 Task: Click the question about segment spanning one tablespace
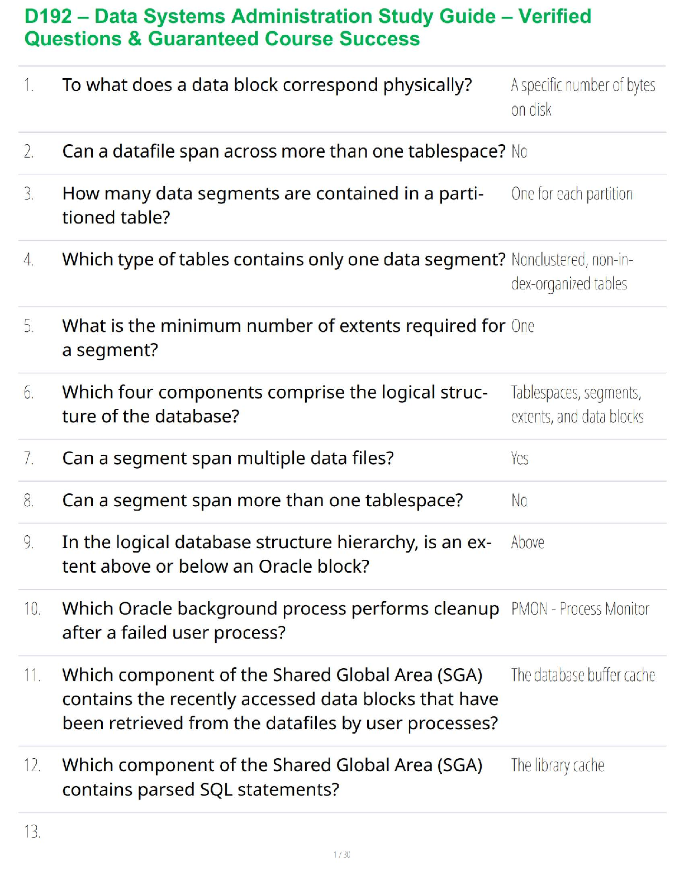click(x=262, y=501)
